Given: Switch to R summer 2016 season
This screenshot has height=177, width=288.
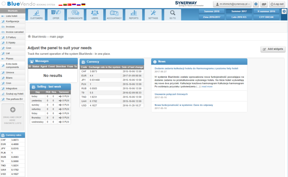Looking at the screenshot, I should [x=266, y=11].
